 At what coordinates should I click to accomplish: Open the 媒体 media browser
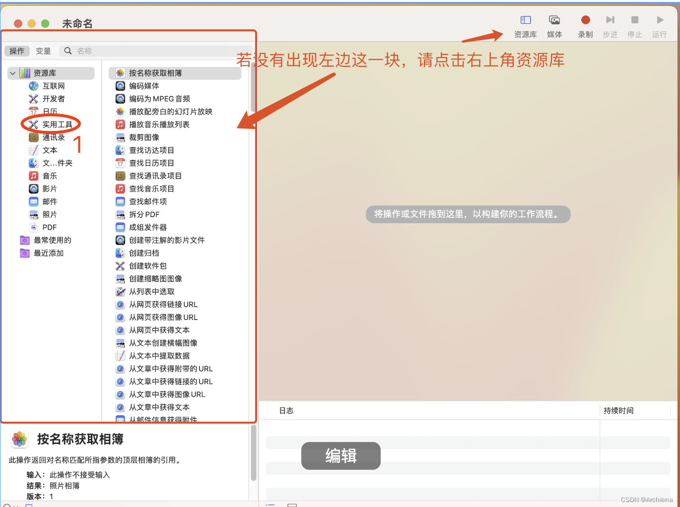(x=554, y=26)
